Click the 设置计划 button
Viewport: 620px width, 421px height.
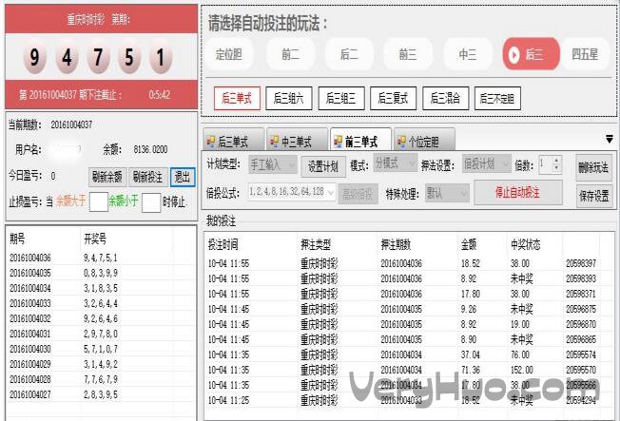pyautogui.click(x=323, y=167)
